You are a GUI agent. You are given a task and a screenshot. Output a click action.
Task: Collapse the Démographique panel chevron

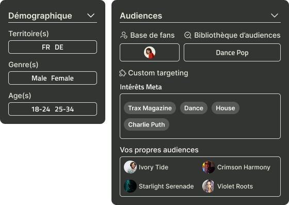tap(91, 15)
